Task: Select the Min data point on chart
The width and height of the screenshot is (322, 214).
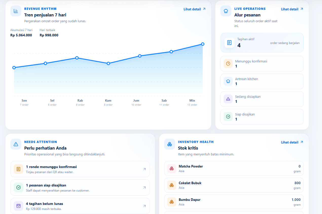Action: point(203,44)
